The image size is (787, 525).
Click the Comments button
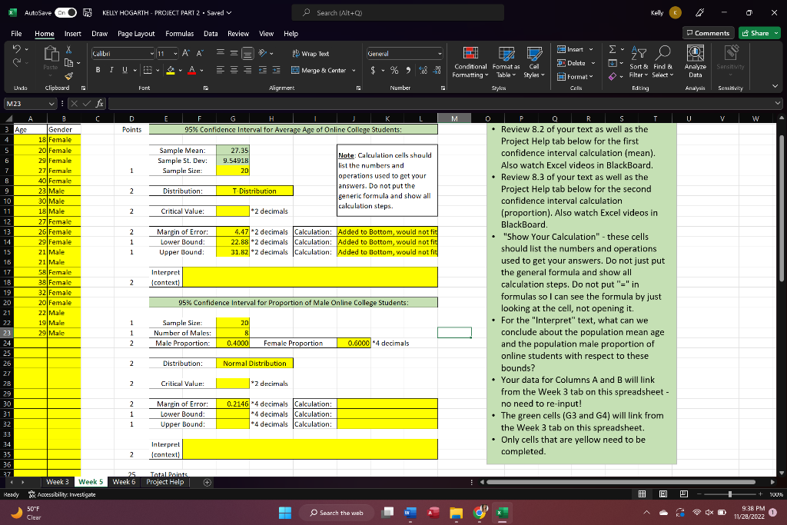click(708, 33)
